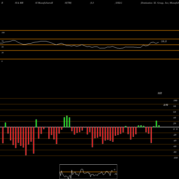Click the "-40" label on the MR axis

click(175, 141)
